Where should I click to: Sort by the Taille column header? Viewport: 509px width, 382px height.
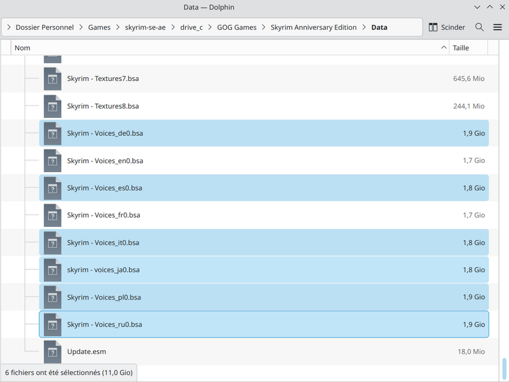coord(468,48)
